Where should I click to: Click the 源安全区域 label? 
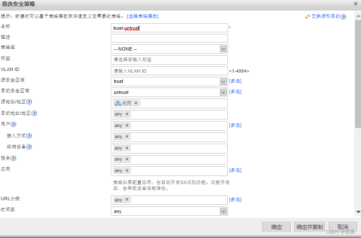click(x=13, y=80)
